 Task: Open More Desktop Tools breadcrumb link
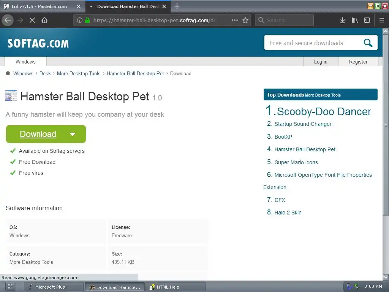pyautogui.click(x=79, y=73)
